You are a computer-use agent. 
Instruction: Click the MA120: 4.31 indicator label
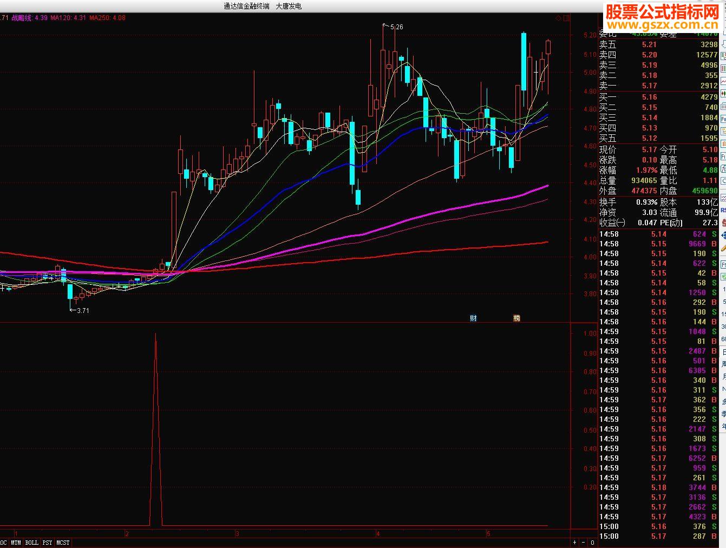tap(68, 18)
